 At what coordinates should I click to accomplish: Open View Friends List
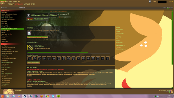pyautogui.click(x=164, y=90)
